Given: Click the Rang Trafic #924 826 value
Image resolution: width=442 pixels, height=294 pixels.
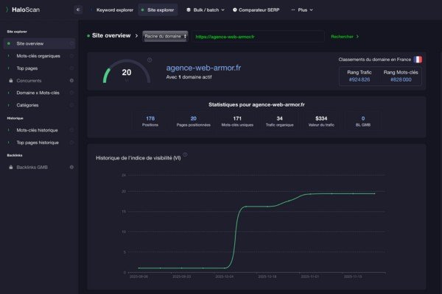Looking at the screenshot, I should pyautogui.click(x=359, y=79).
